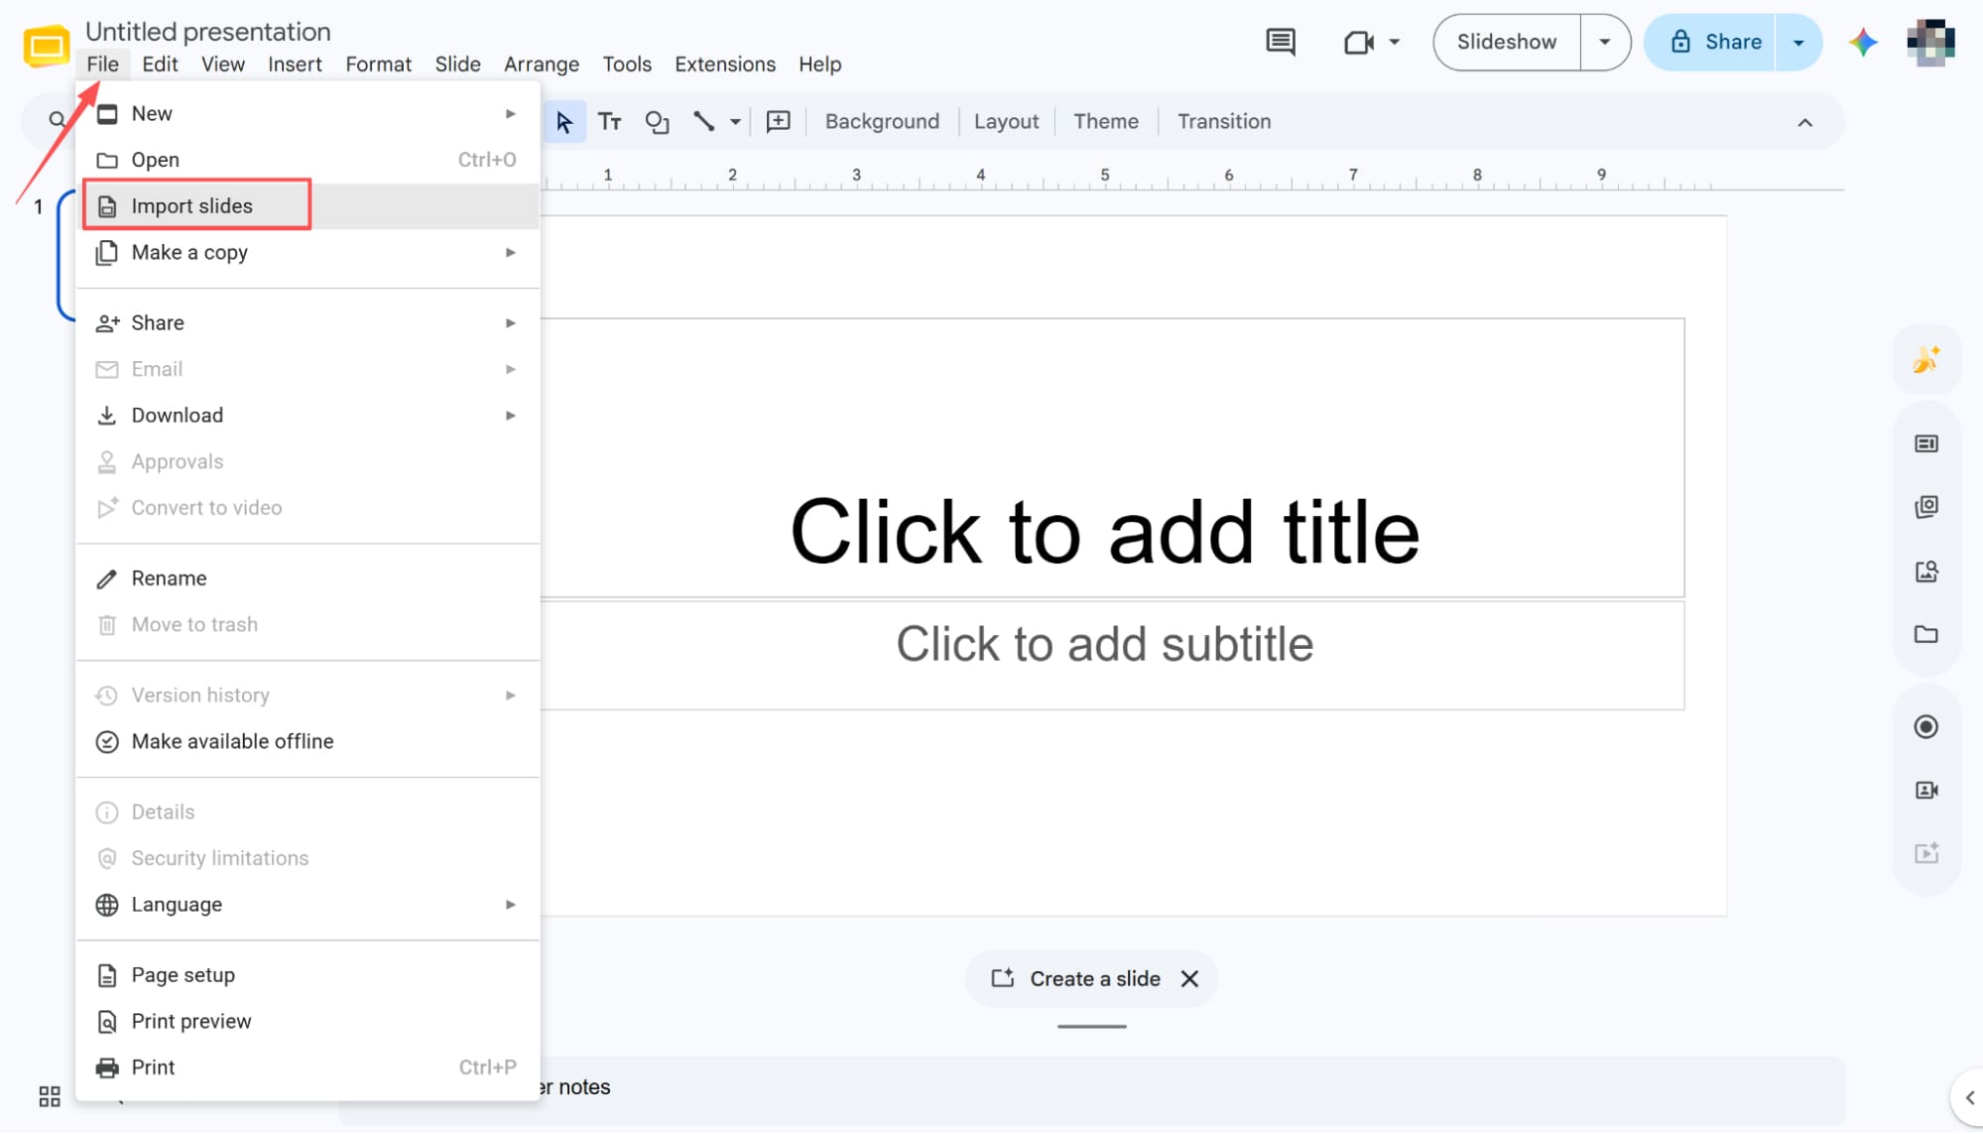This screenshot has height=1134, width=1983.
Task: Choose Open in the File menu
Action: pos(308,160)
